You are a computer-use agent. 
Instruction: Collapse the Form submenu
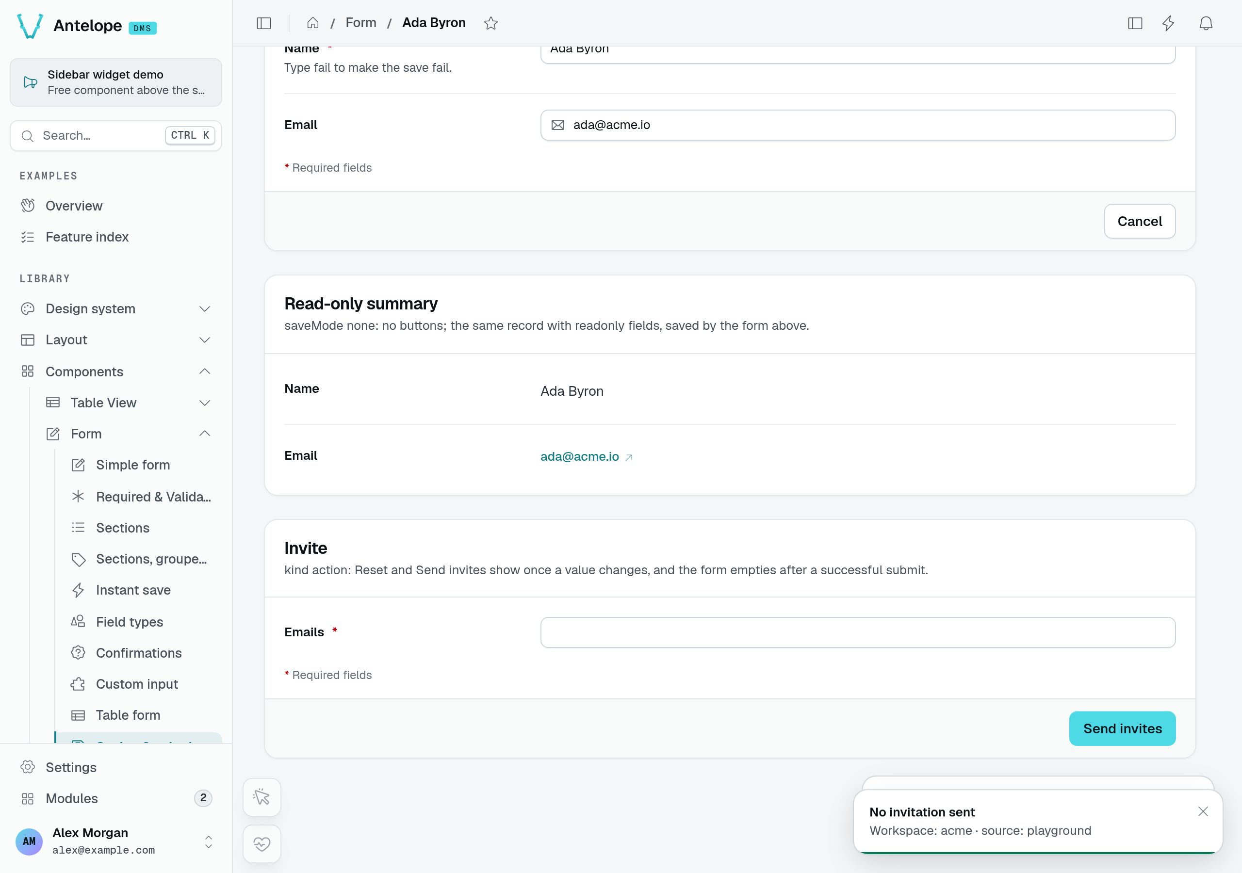(129, 434)
